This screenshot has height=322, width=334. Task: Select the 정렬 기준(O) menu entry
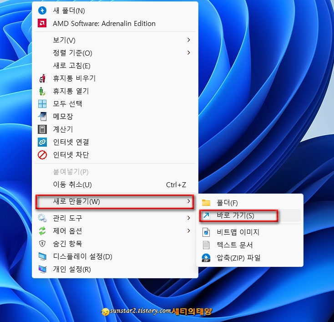point(115,53)
